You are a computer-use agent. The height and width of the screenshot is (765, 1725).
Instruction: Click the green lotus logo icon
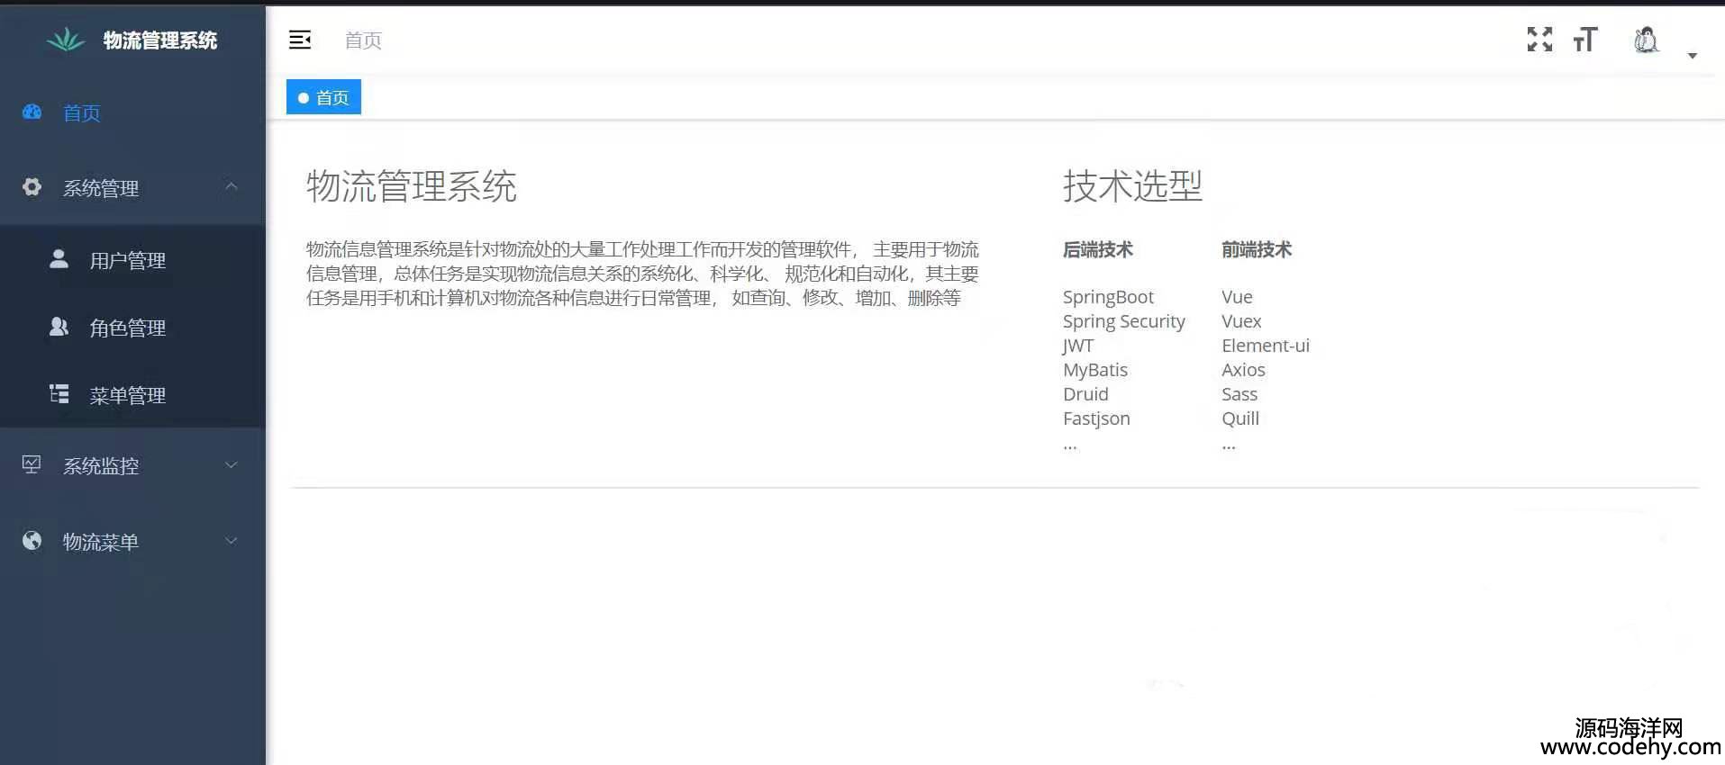(x=66, y=40)
